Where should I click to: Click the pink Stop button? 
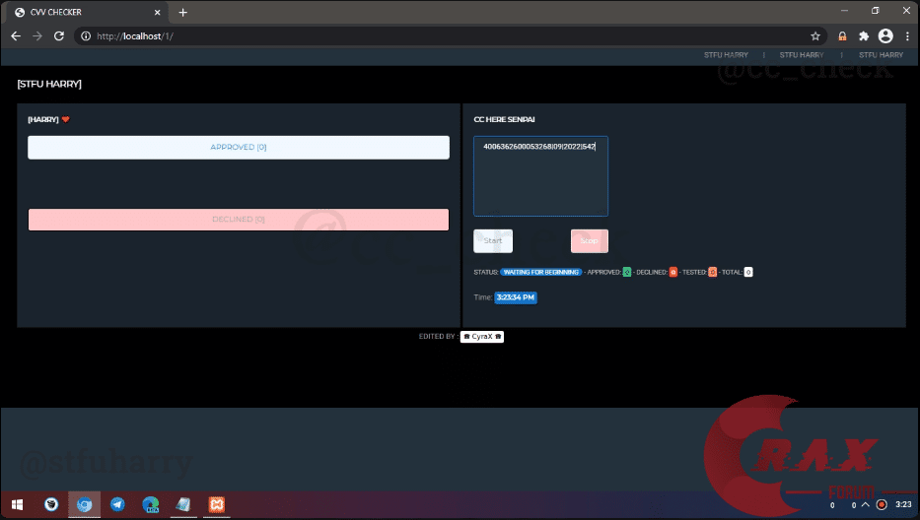[589, 241]
